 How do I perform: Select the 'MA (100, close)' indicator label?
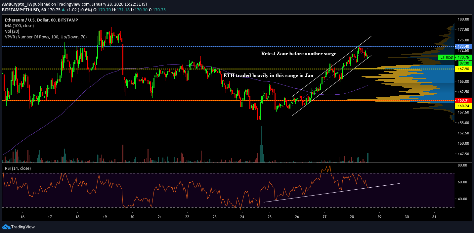click(x=19, y=25)
